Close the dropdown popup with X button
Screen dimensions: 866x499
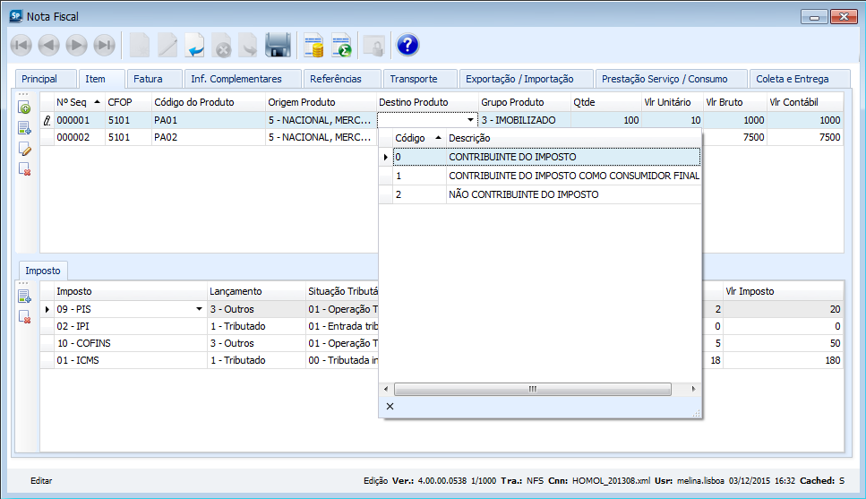(390, 407)
